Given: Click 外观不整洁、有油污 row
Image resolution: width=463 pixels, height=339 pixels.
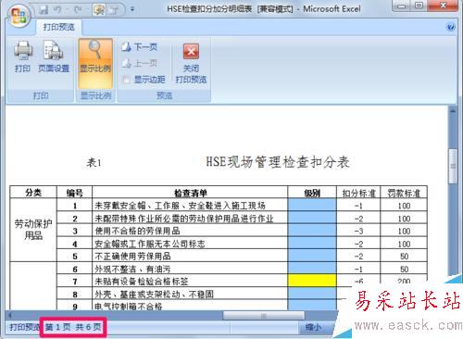Looking at the screenshot, I should pos(132,270).
